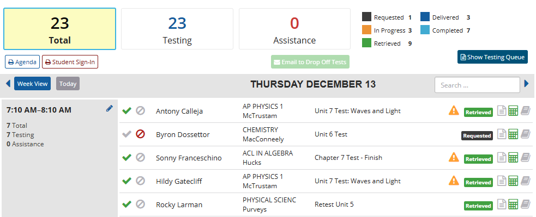Click the Search input field
The image size is (536, 217).
[477, 85]
